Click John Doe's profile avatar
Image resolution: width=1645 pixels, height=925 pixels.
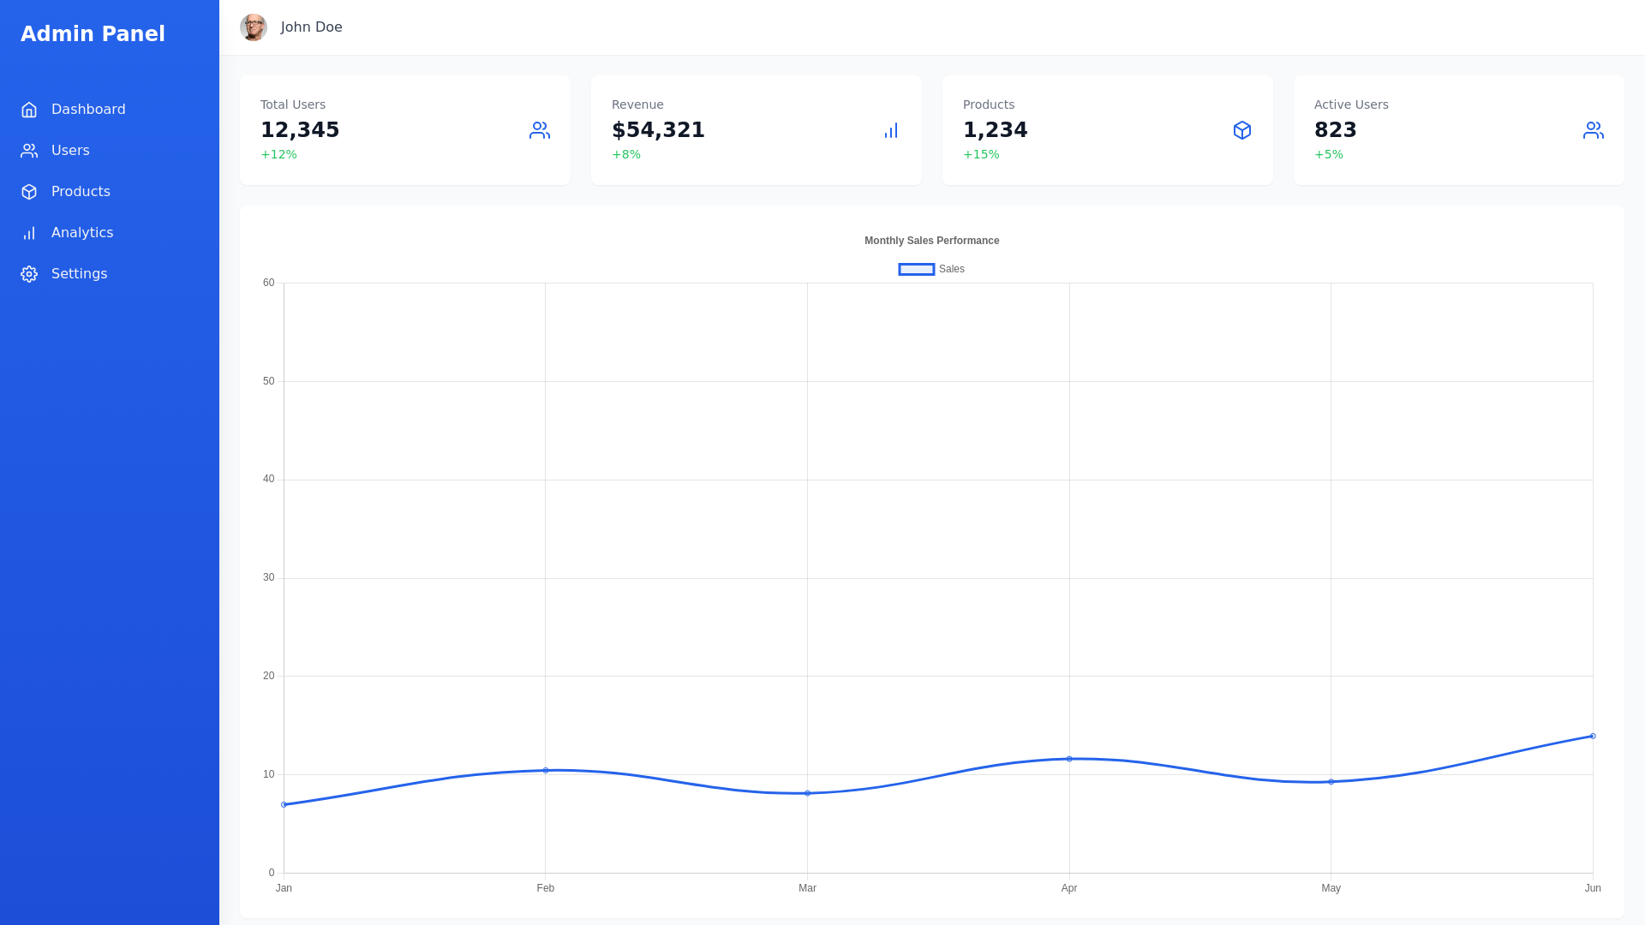[254, 27]
